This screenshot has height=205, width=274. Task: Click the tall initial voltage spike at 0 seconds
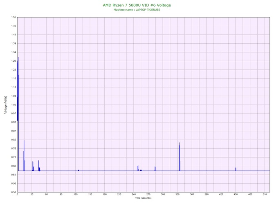18,114
